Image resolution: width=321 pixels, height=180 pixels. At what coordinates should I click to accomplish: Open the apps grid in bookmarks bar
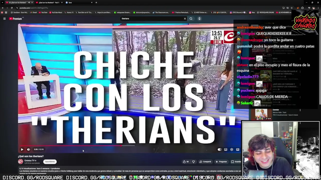pos(6,12)
